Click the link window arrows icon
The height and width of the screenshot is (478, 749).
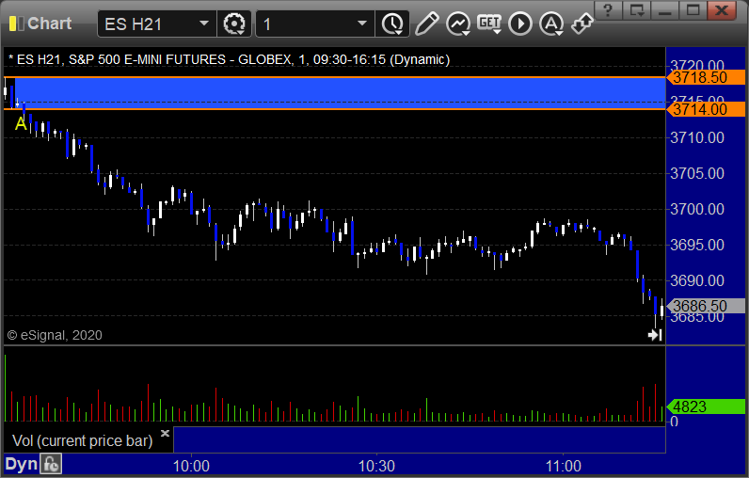pyautogui.click(x=582, y=24)
